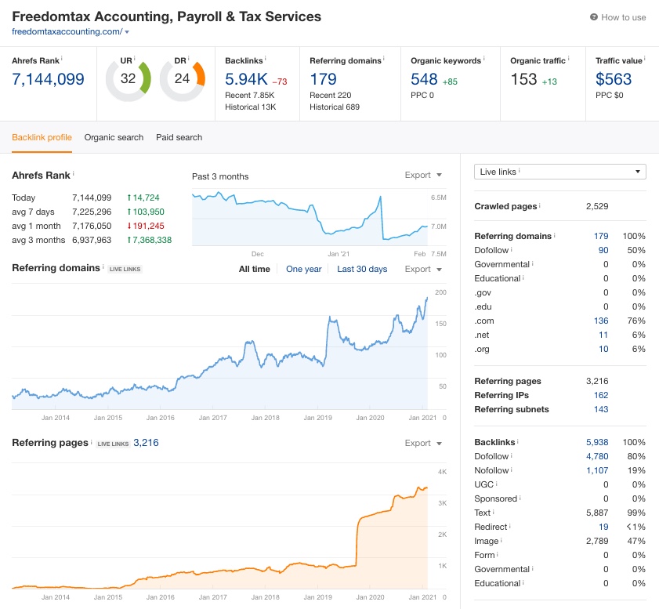The image size is (659, 609).
Task: Click the info icon beside Crawled pages
Action: pyautogui.click(x=540, y=205)
